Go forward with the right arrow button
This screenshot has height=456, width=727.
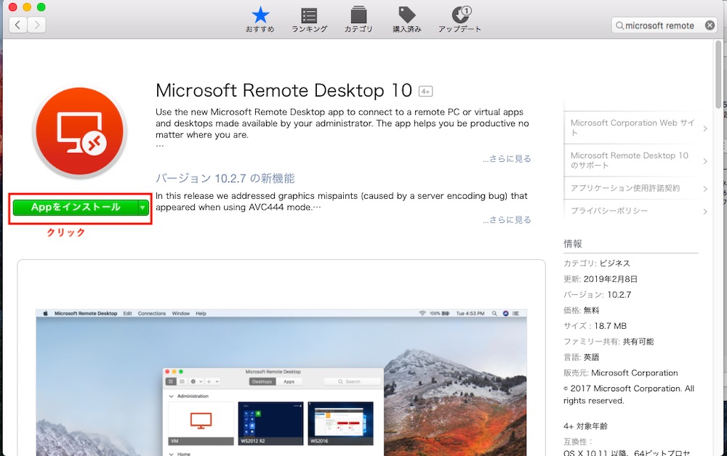point(36,25)
